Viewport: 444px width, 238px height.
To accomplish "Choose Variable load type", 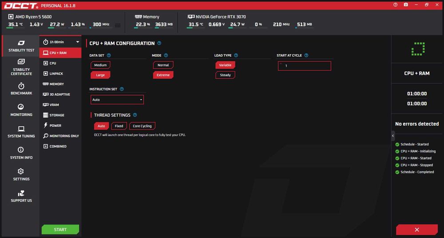I will coord(225,65).
